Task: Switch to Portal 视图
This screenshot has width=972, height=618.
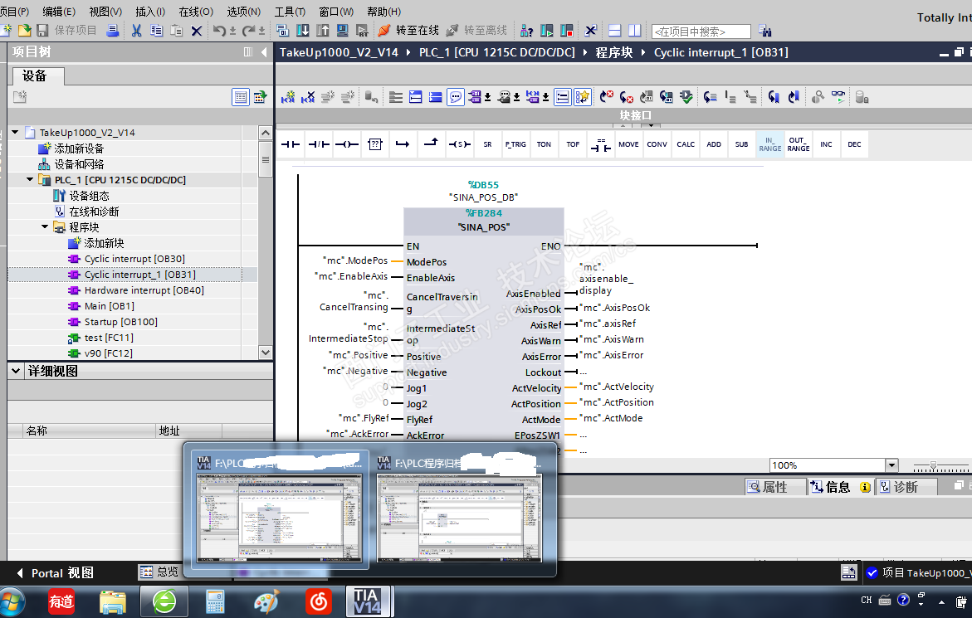Action: click(55, 573)
